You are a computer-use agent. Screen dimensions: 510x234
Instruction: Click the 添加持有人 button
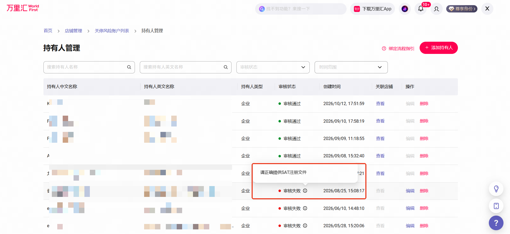[439, 48]
